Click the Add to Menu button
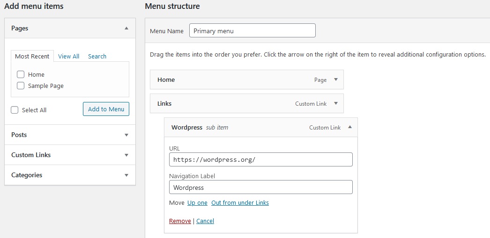490x238 pixels. pos(106,109)
